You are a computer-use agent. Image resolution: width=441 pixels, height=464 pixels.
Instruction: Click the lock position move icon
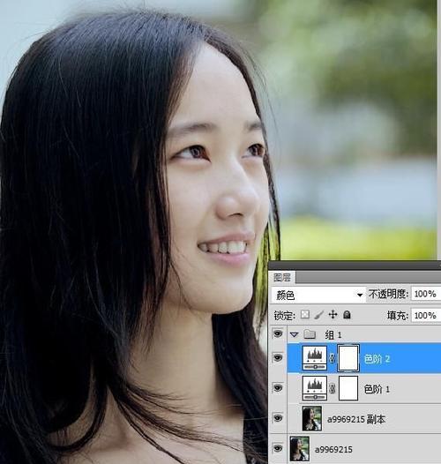[x=333, y=314]
